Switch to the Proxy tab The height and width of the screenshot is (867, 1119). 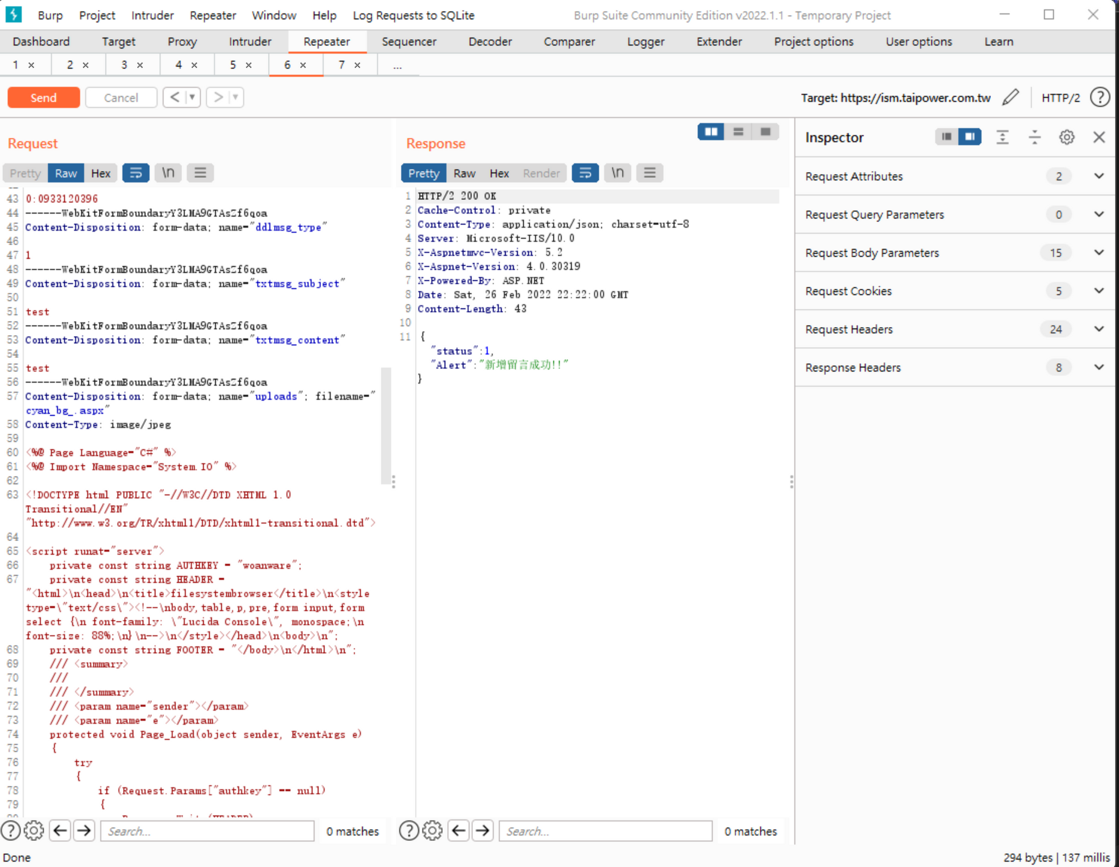coord(182,41)
